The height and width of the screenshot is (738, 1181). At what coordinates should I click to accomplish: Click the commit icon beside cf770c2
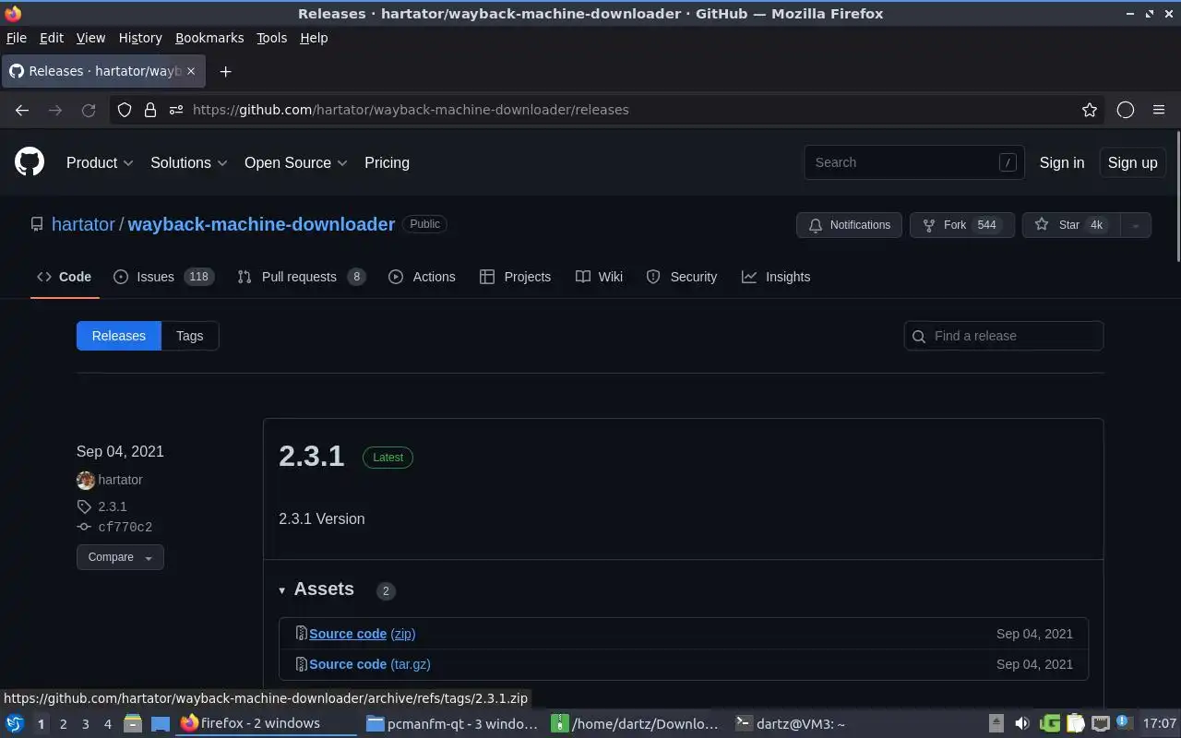tap(84, 527)
